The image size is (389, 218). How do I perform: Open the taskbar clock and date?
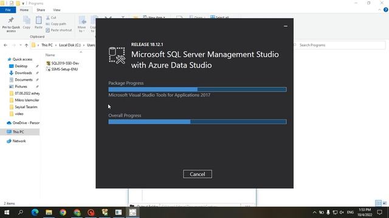365,213
